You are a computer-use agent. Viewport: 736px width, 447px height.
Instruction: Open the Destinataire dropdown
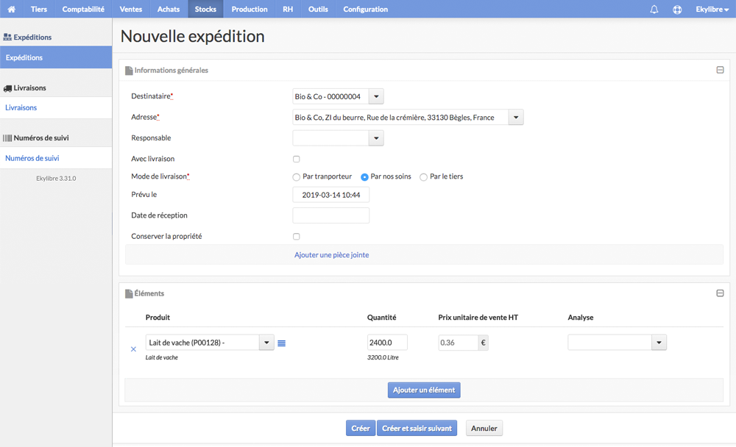[x=376, y=96]
